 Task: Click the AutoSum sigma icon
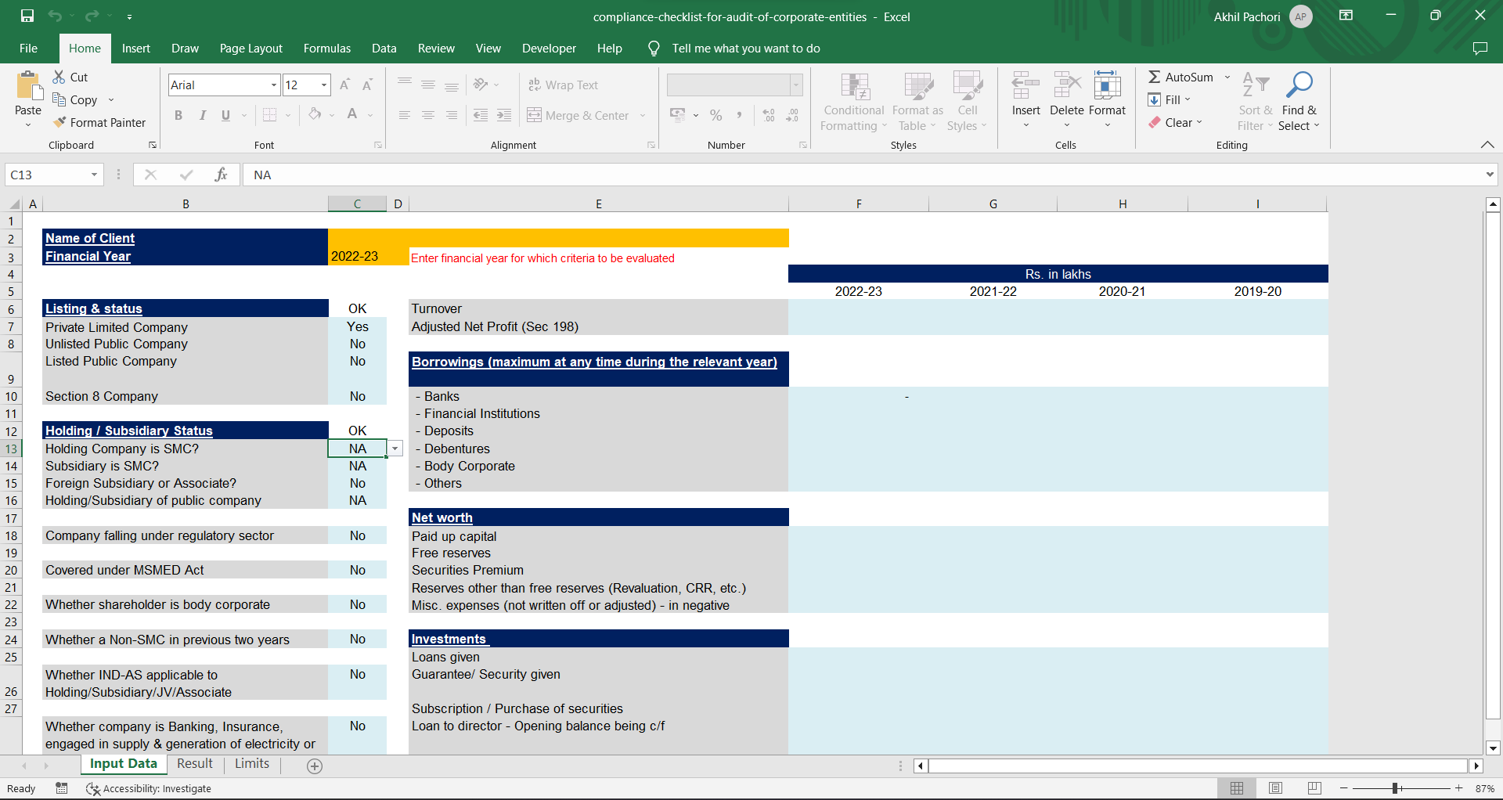pyautogui.click(x=1155, y=77)
